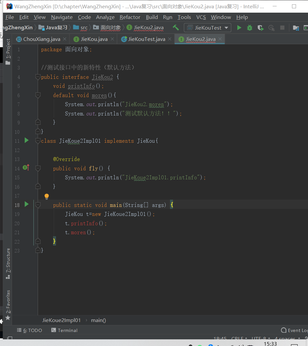Click the void printInfo() declaration on line 5
This screenshot has height=346, width=308.
[78, 86]
